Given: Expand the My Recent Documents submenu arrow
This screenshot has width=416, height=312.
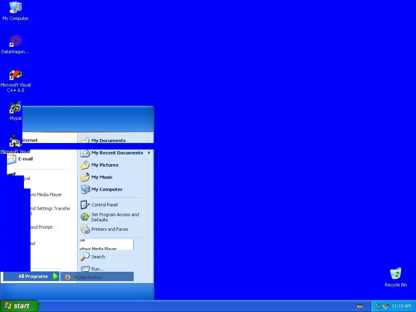Looking at the screenshot, I should click(149, 153).
